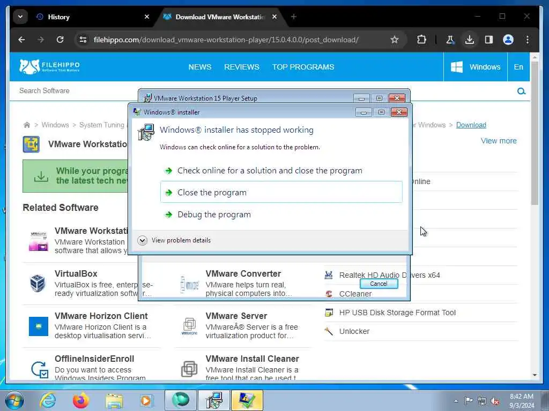Click the System Tuning breadcrumb link
The image size is (549, 411).
point(101,125)
